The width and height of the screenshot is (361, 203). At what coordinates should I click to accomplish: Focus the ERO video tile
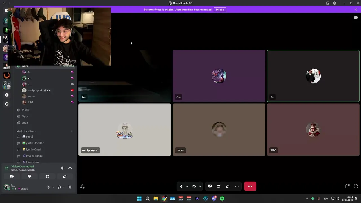[x=313, y=129]
